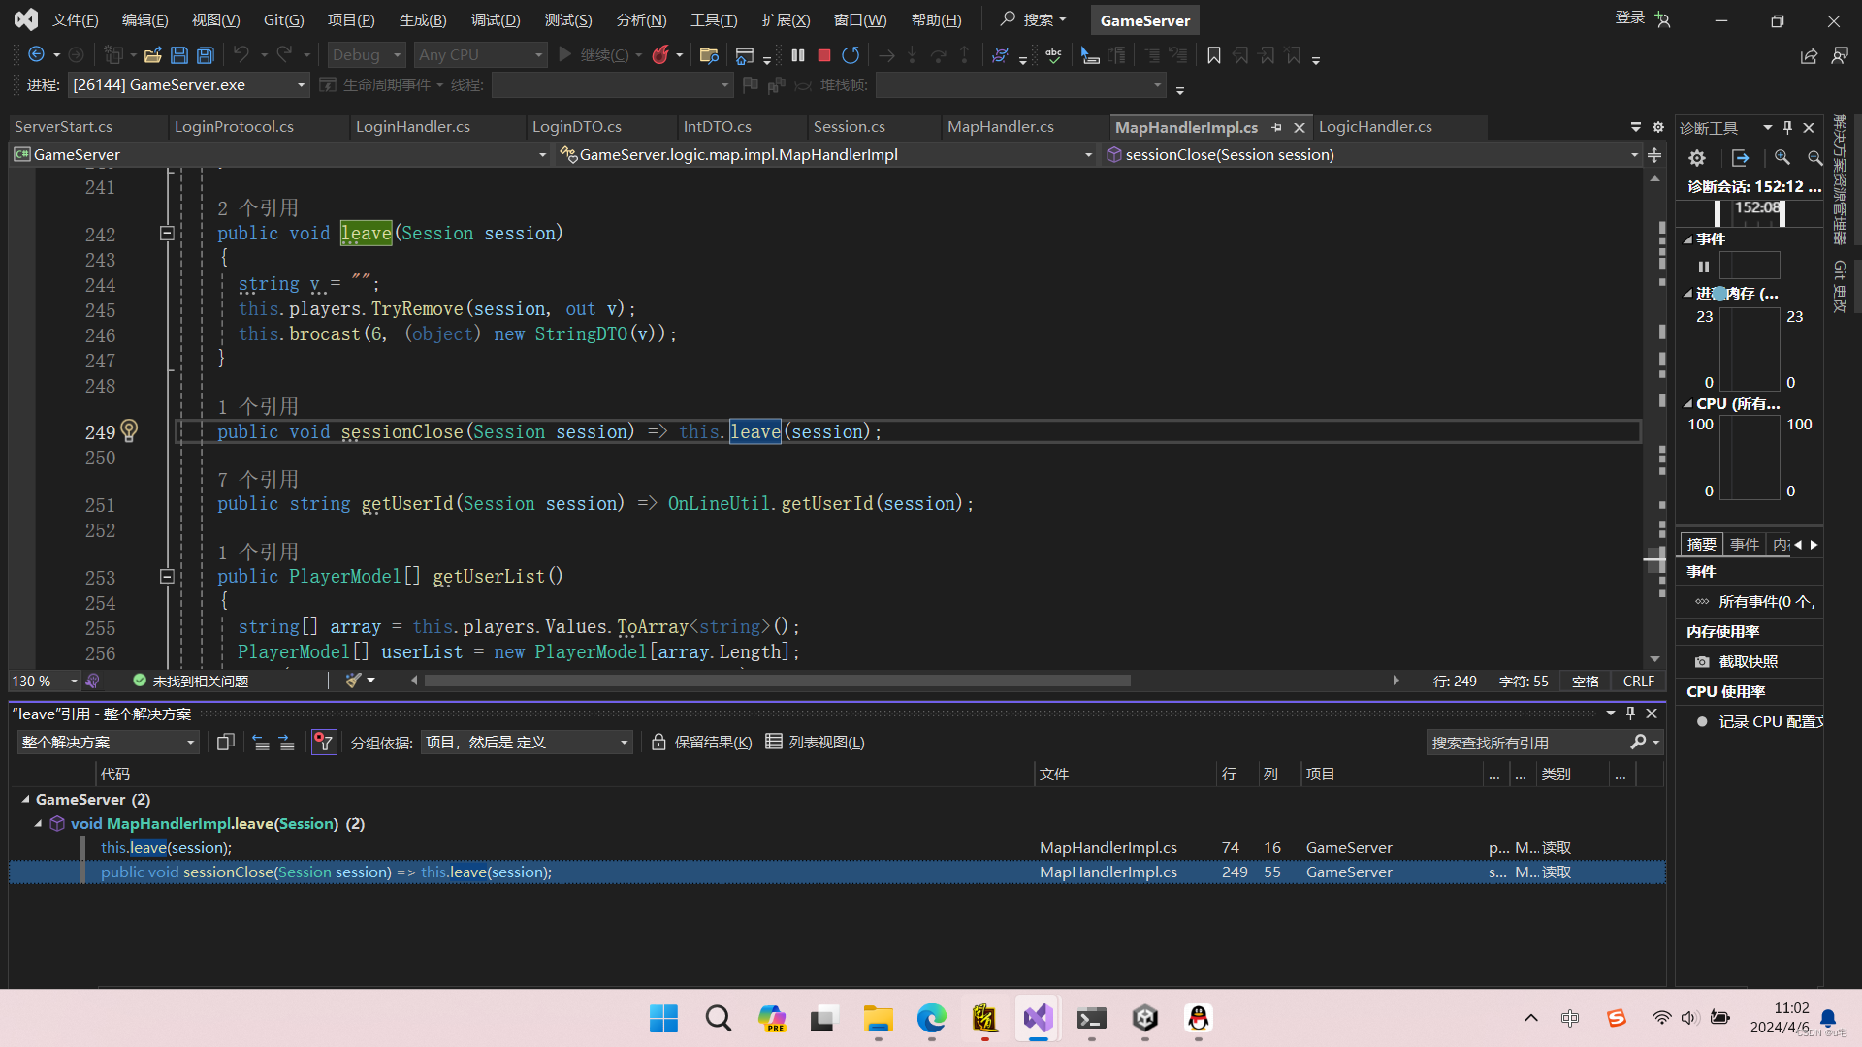Click the 截取快照 take snapshot button

click(x=1738, y=662)
